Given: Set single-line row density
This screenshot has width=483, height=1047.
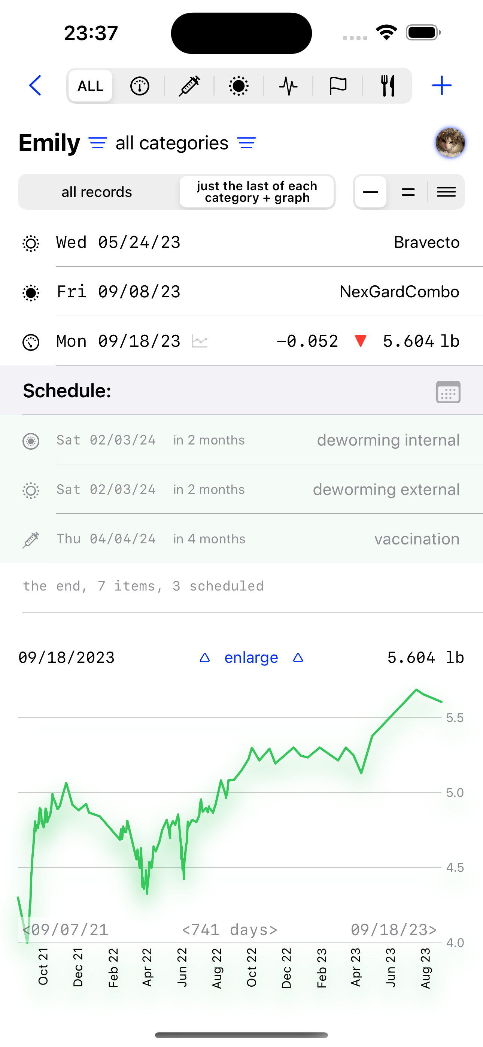Looking at the screenshot, I should [370, 192].
